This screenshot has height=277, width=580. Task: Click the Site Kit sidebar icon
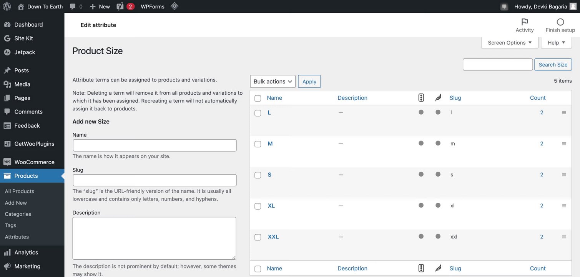coord(7,38)
